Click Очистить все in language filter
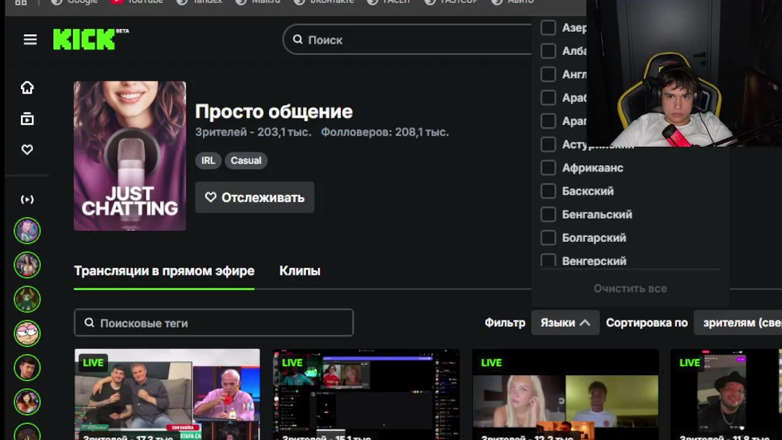Viewport: 782px width, 440px height. [630, 288]
